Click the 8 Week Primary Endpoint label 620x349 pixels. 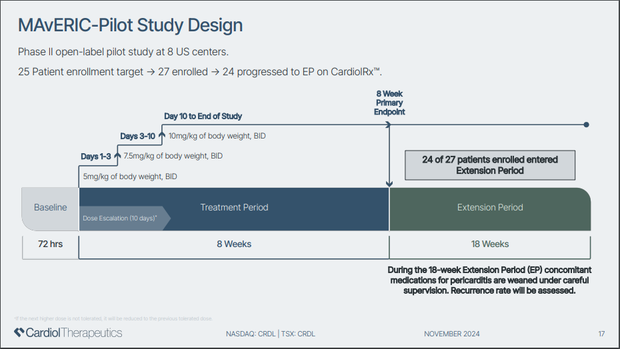[x=389, y=103]
